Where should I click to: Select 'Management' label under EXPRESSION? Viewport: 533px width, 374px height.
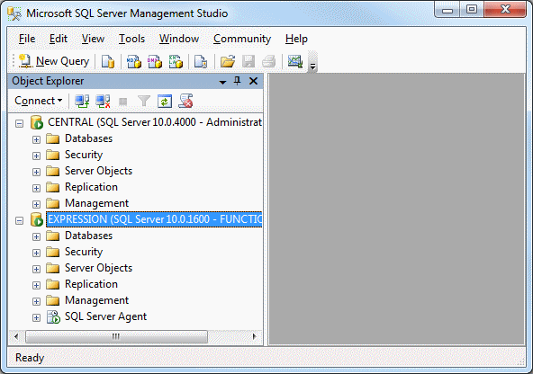[x=97, y=300]
